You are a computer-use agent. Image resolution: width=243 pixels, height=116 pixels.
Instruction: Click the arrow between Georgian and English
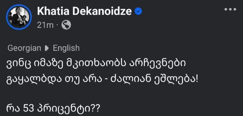pyautogui.click(x=47, y=49)
